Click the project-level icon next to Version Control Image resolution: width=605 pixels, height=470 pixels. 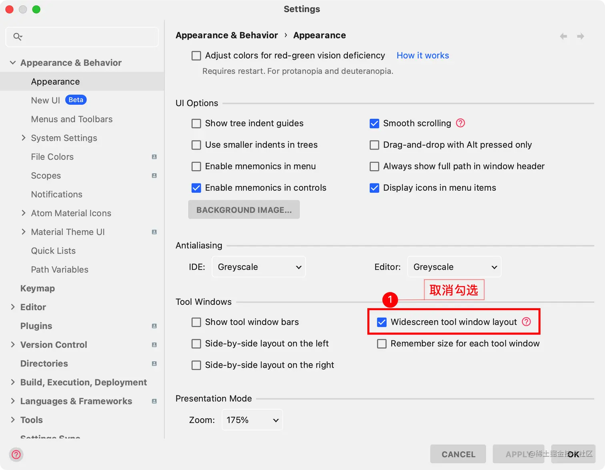(x=154, y=345)
